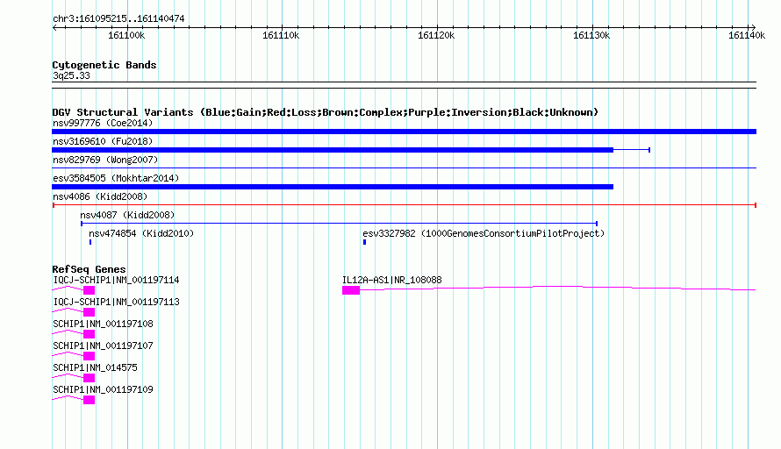Screen dimensions: 781x449
Task: Select the red loss line of nsv4086
Action: pos(404,205)
